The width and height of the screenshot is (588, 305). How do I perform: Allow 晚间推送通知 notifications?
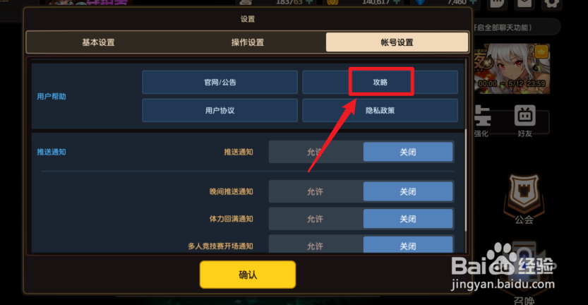(x=316, y=192)
